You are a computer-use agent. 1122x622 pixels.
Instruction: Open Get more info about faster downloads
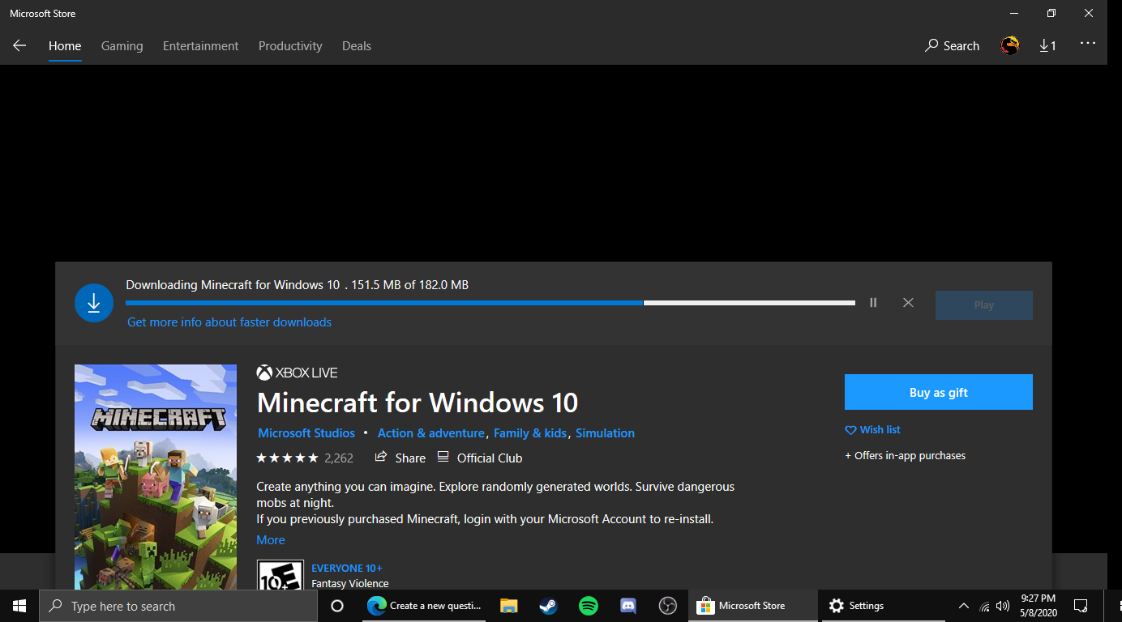click(229, 322)
